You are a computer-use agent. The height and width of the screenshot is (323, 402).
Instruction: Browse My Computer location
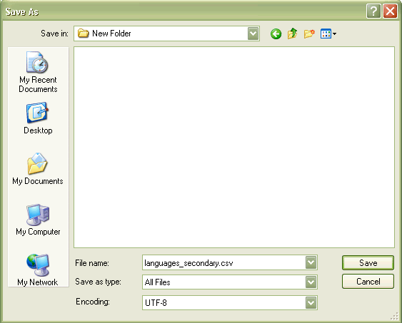pyautogui.click(x=38, y=220)
